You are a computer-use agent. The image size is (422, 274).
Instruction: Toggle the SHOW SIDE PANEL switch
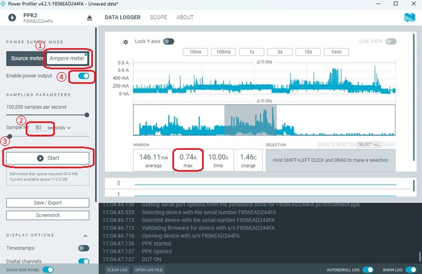coord(48,270)
